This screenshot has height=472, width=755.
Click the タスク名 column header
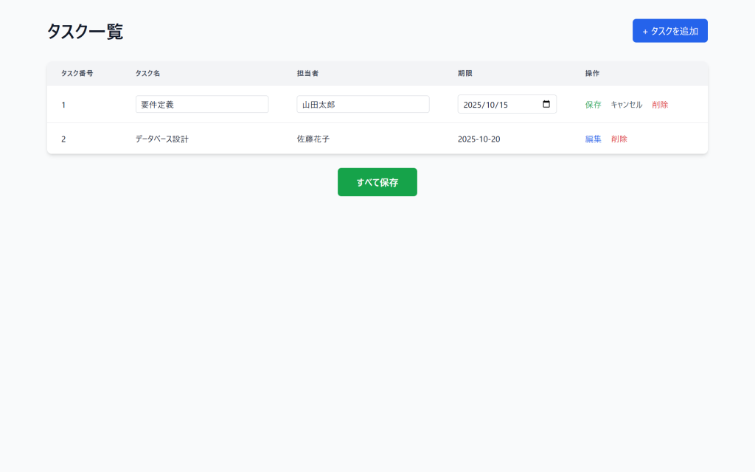point(147,74)
